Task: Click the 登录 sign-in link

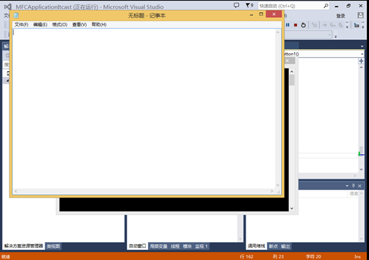Action: pyautogui.click(x=340, y=16)
